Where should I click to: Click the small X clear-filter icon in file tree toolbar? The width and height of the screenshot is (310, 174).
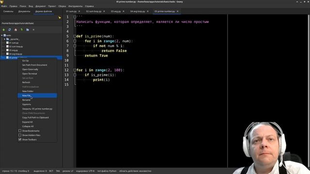point(33,29)
